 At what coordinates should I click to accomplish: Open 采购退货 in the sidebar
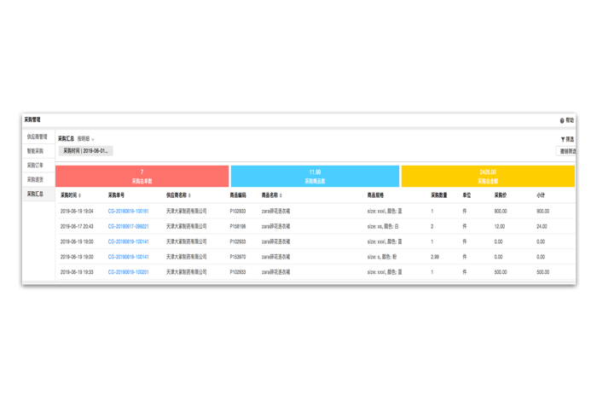(38, 180)
